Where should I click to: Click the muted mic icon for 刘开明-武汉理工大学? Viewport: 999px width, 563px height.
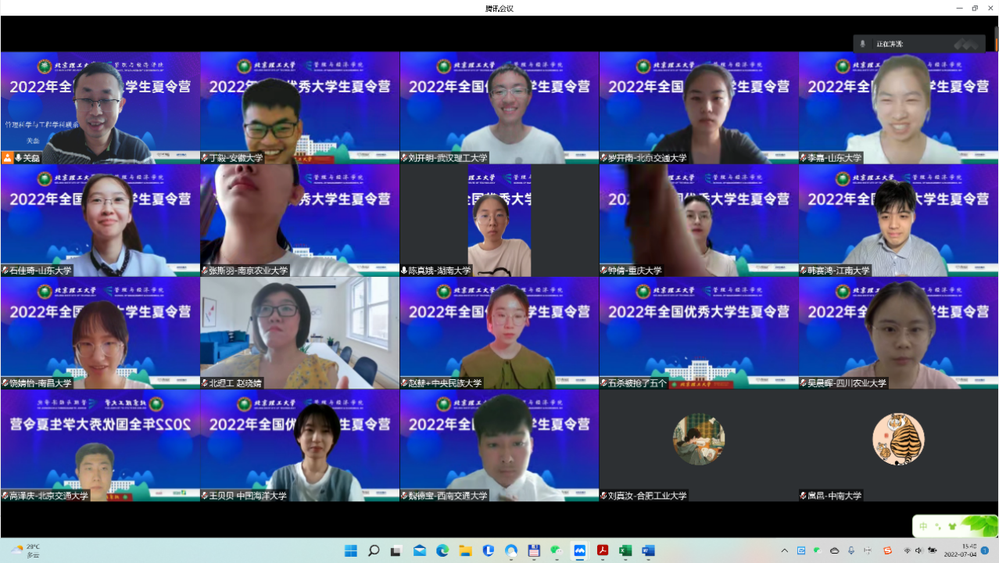tap(404, 158)
